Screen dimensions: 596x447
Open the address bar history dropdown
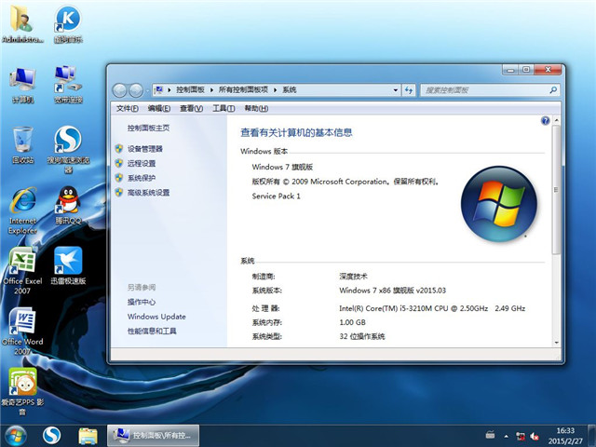coord(395,90)
